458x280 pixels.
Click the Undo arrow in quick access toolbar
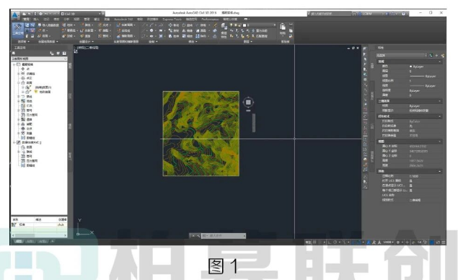47,14
